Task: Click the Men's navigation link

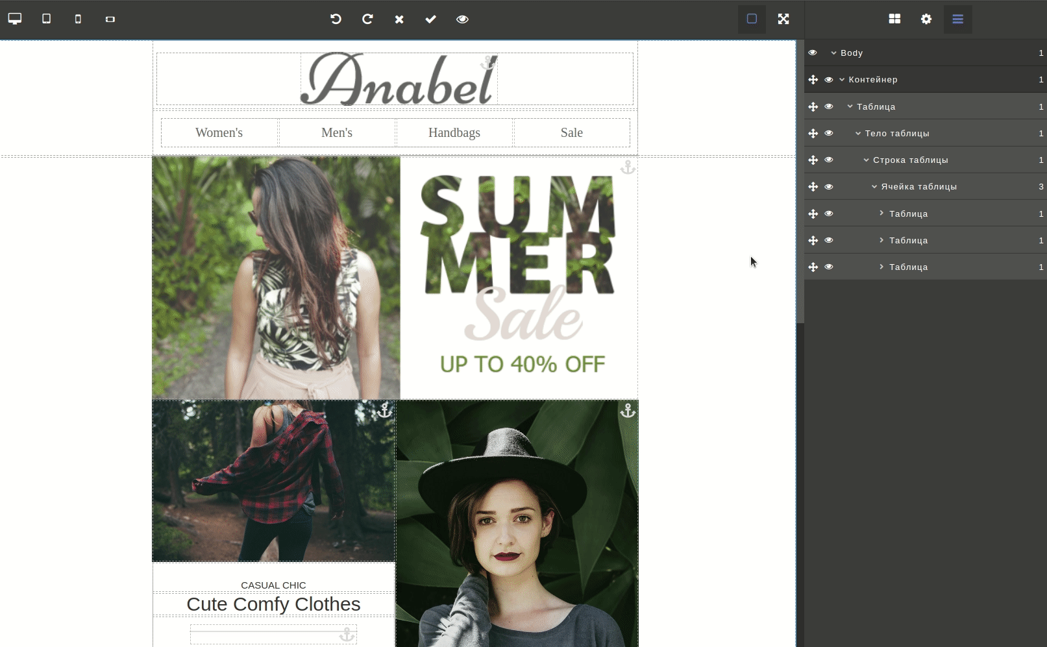Action: 337,132
